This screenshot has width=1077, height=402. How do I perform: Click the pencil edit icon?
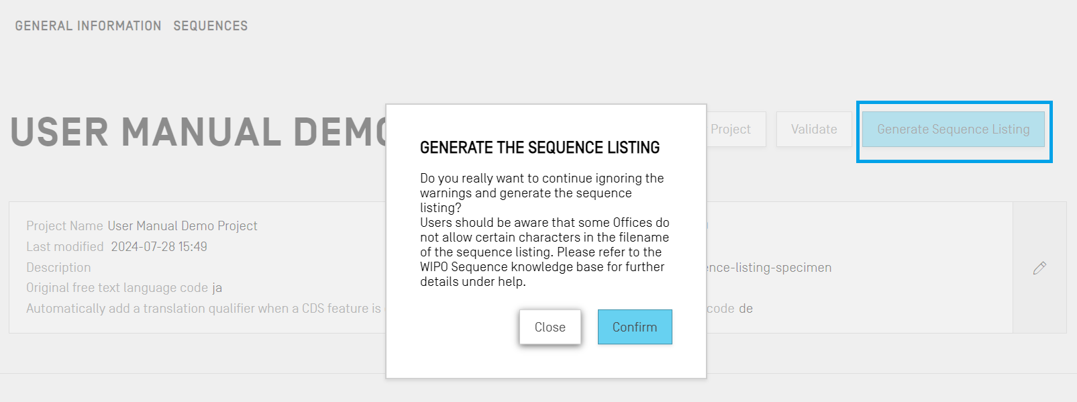(x=1039, y=268)
